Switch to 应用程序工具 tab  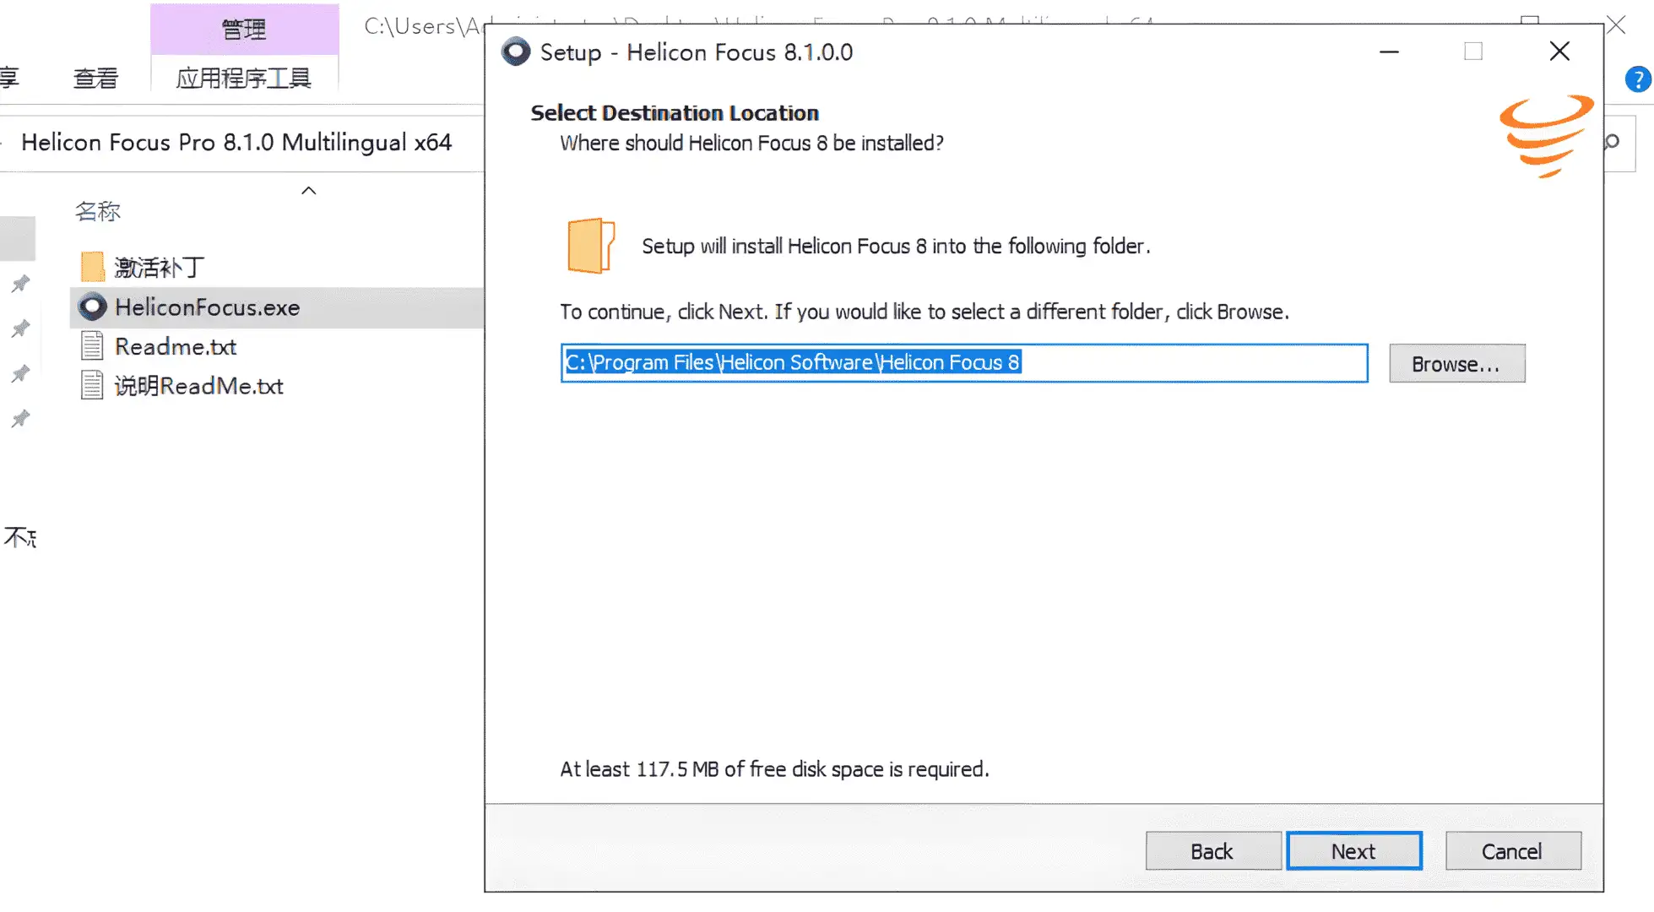[244, 79]
